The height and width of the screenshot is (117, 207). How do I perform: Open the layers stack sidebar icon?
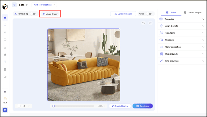(x=5, y=55)
